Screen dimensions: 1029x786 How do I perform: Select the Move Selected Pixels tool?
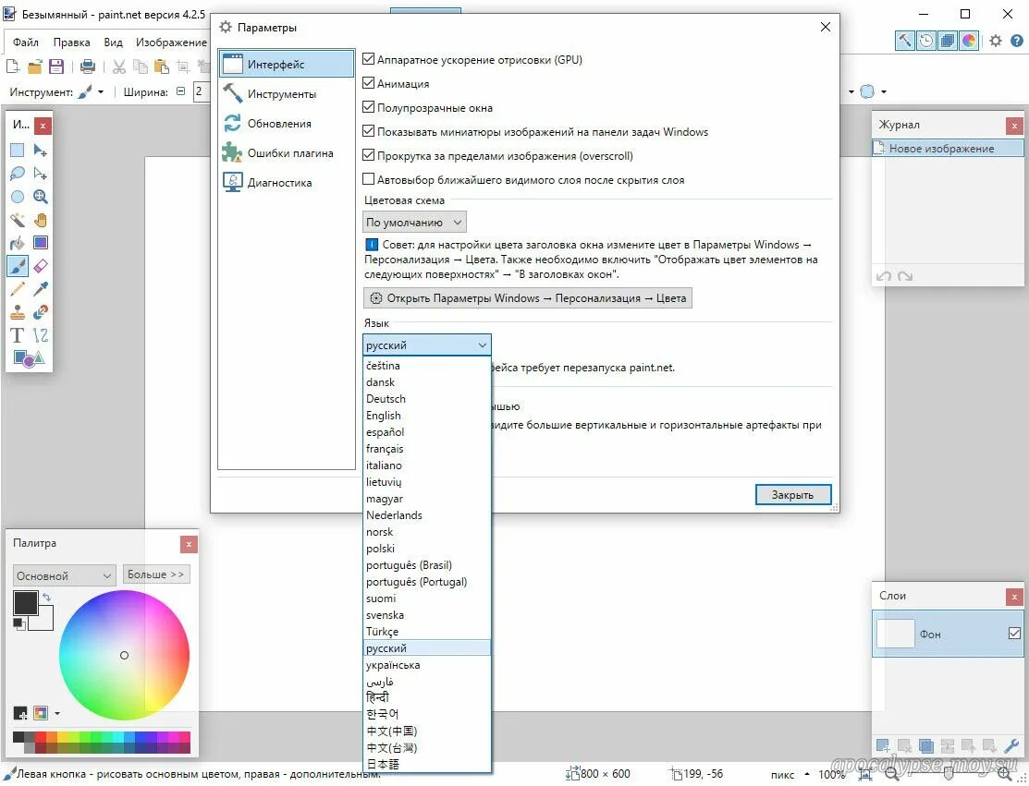(40, 151)
